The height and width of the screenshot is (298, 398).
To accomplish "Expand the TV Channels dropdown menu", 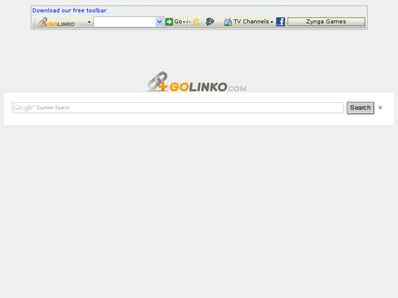I will point(272,22).
